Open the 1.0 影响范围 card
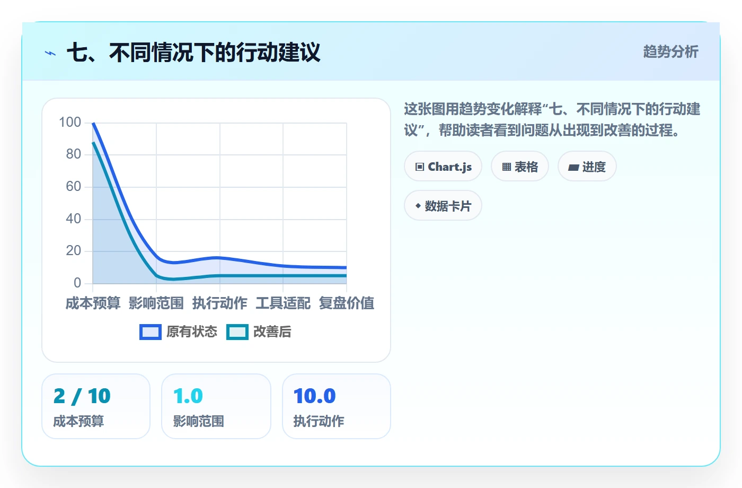 (216, 406)
